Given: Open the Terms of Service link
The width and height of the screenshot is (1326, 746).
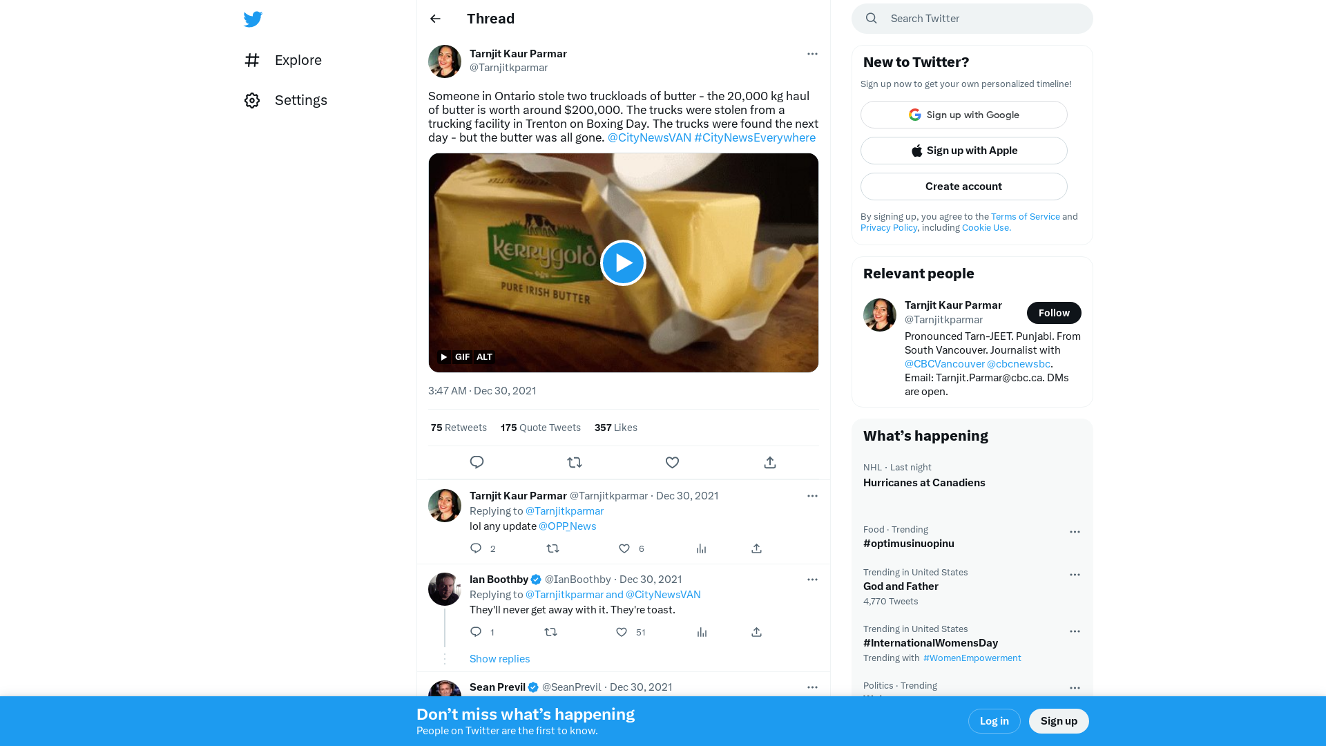Looking at the screenshot, I should [1026, 217].
